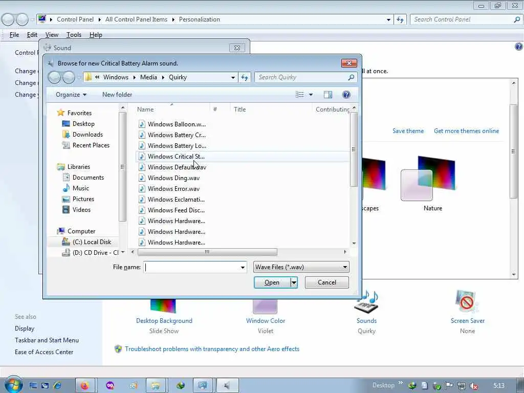
Task: Open Recent Places in Favorites
Action: [x=91, y=145]
